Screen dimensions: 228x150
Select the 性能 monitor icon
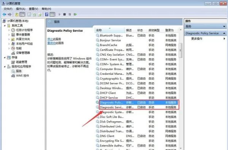click(13, 48)
